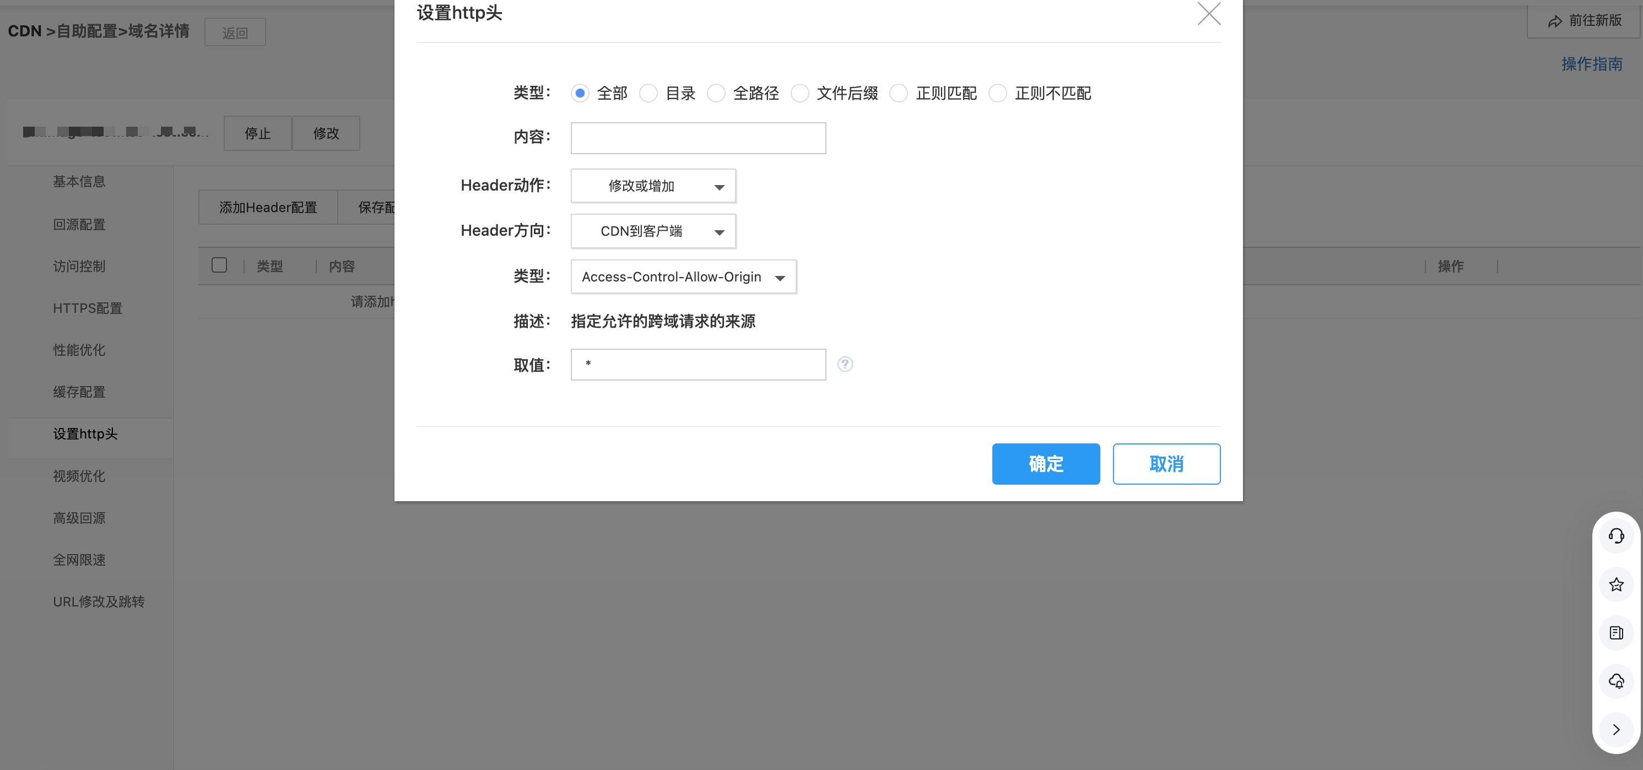
Task: Open the 操作指南 link
Action: click(1591, 64)
